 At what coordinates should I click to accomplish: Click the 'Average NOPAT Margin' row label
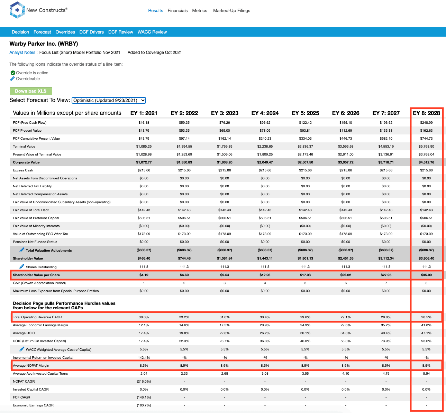click(x=31, y=366)
